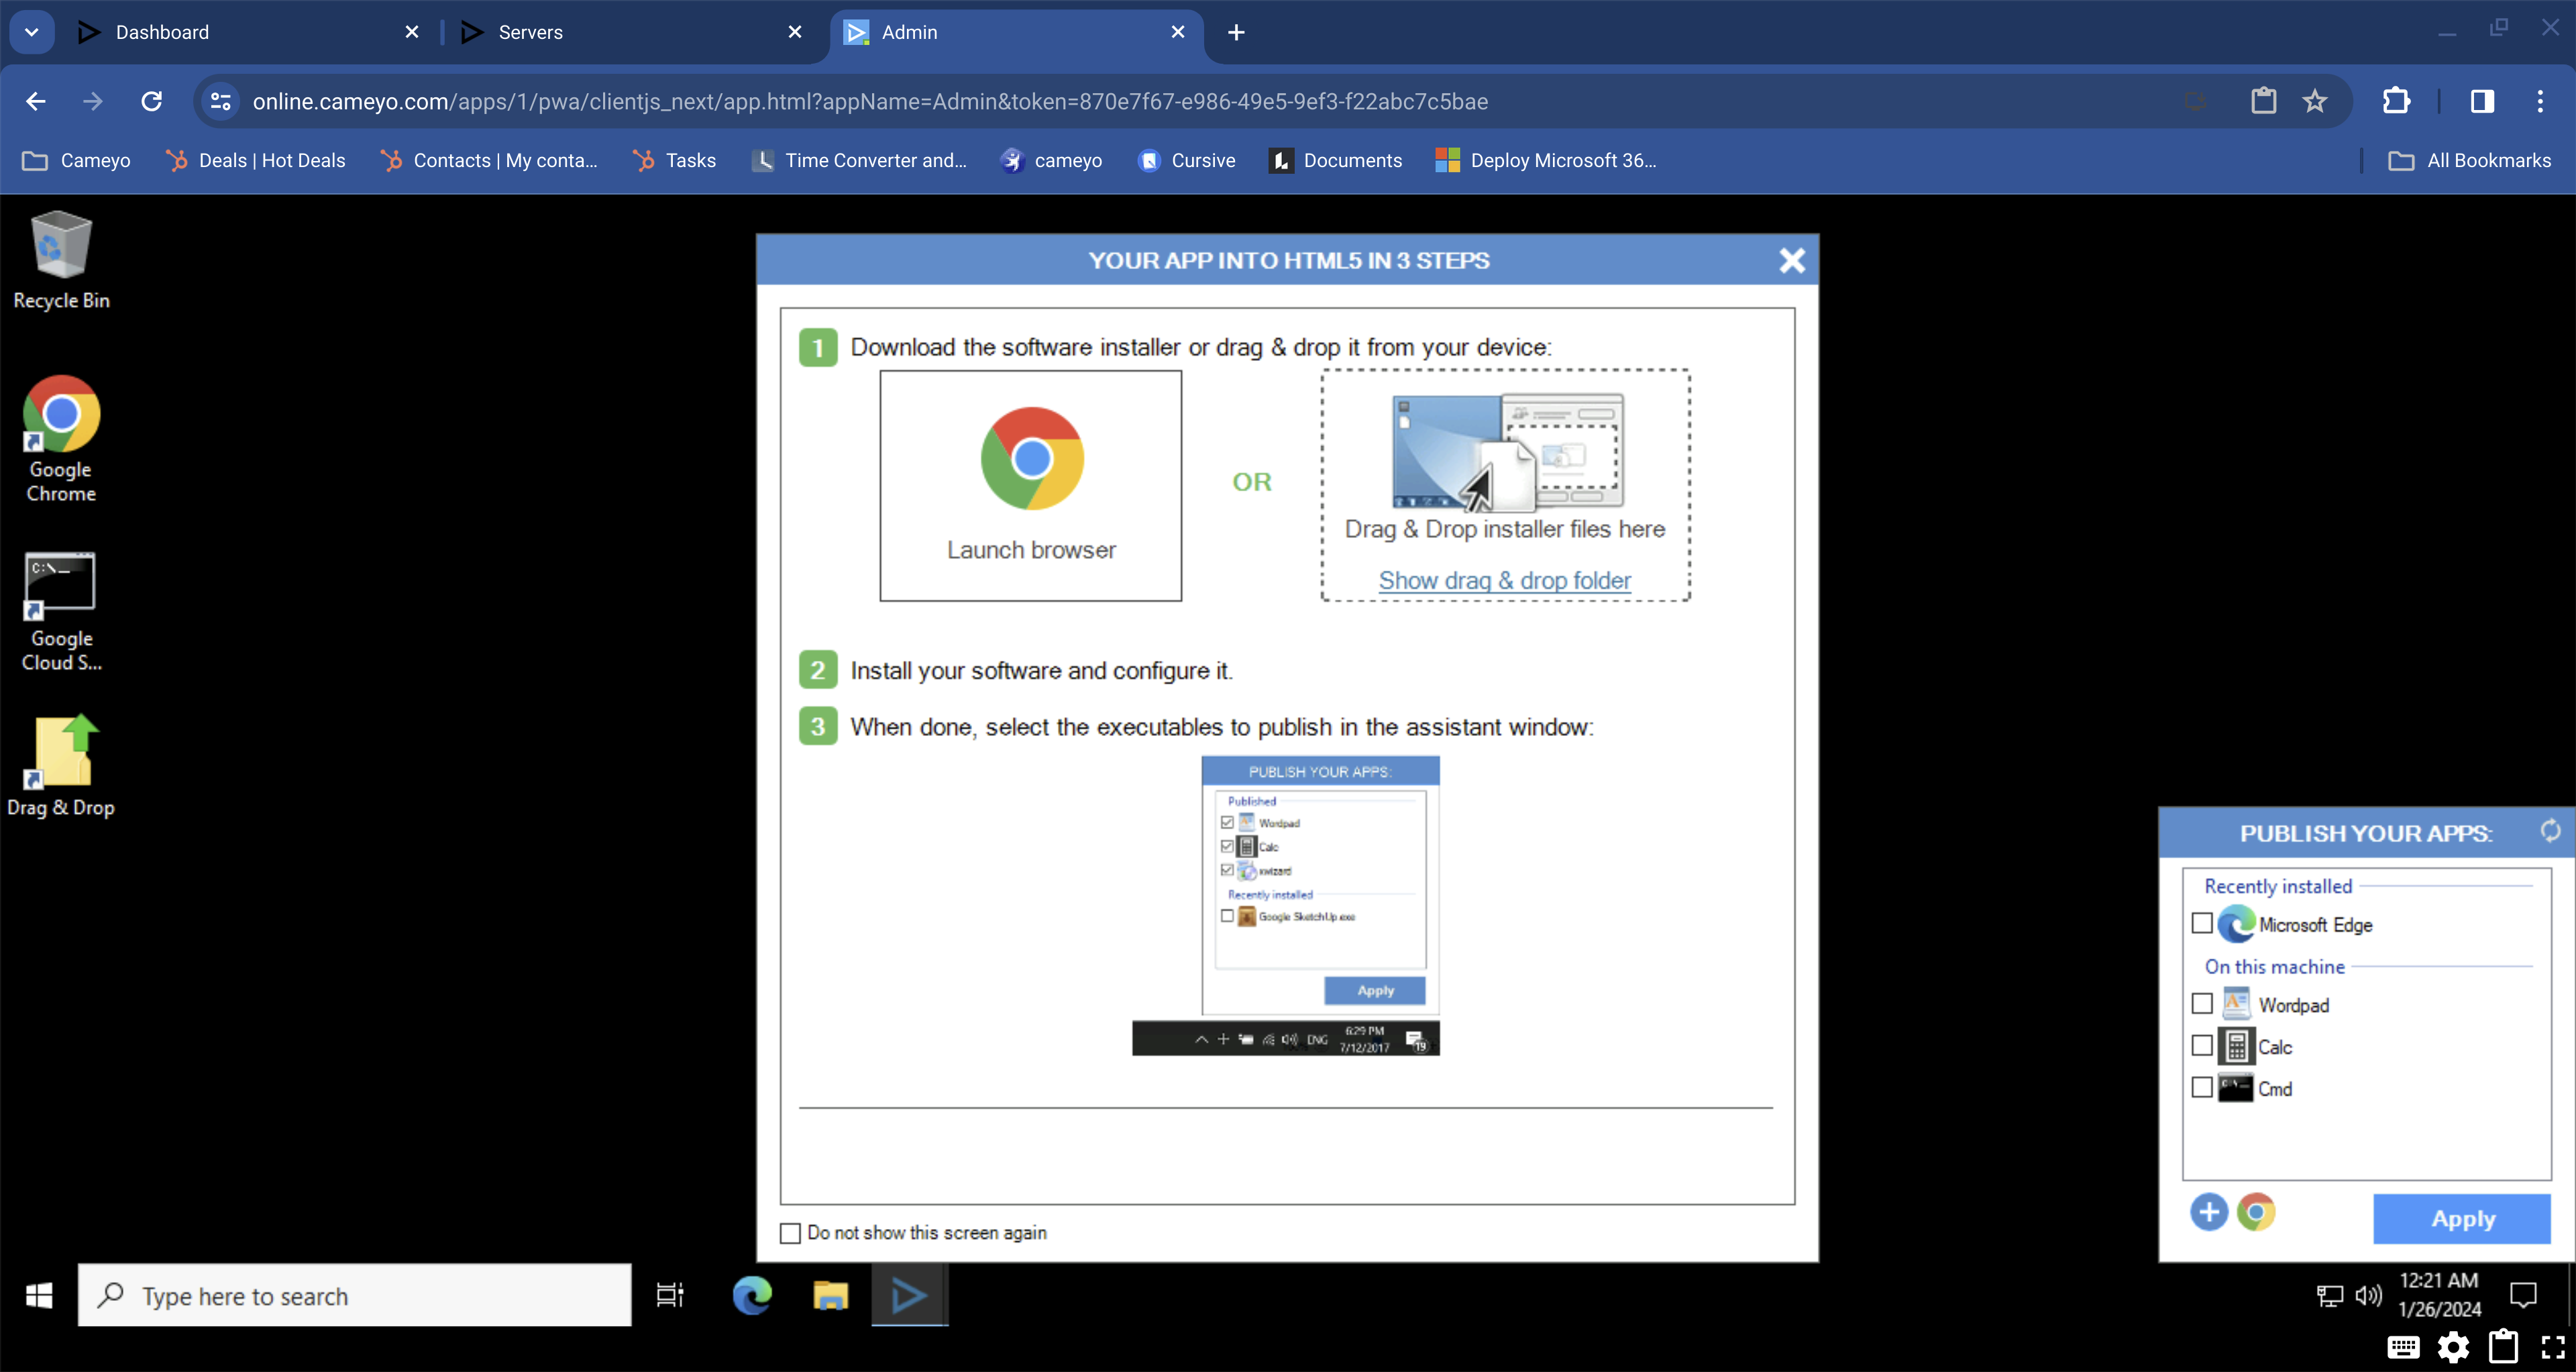The height and width of the screenshot is (1372, 2576).
Task: Tick the Cmd checkbox
Action: tap(2201, 1088)
